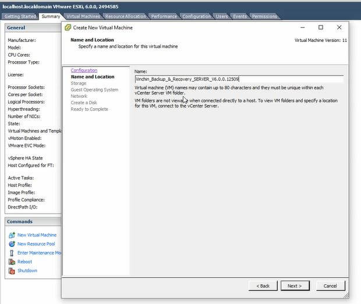Open the Getting Started tab
The width and height of the screenshot is (361, 304).
(x=20, y=16)
